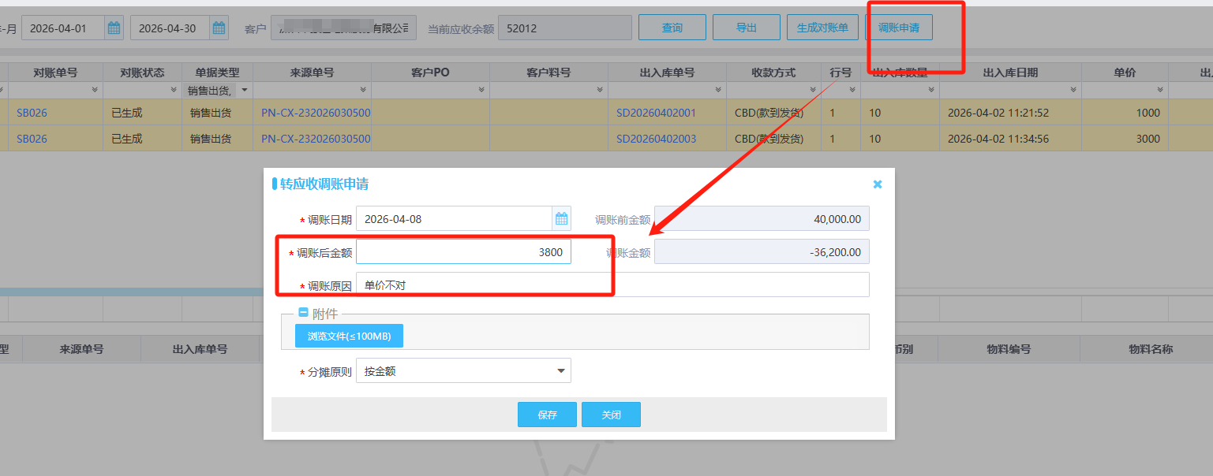Click unit price cell 1000
The image size is (1213, 476).
pos(1147,113)
